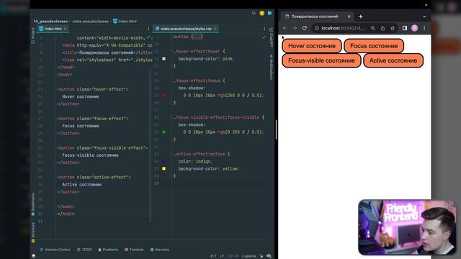Click the cursor position indicator in status bar
This screenshot has width=461, height=259.
(x=213, y=256)
